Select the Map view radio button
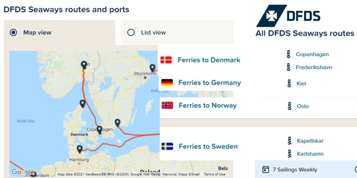The width and height of the screenshot is (357, 178). [13, 33]
